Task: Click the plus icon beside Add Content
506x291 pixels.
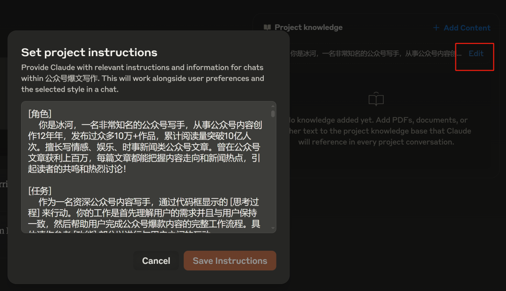Action: (436, 28)
